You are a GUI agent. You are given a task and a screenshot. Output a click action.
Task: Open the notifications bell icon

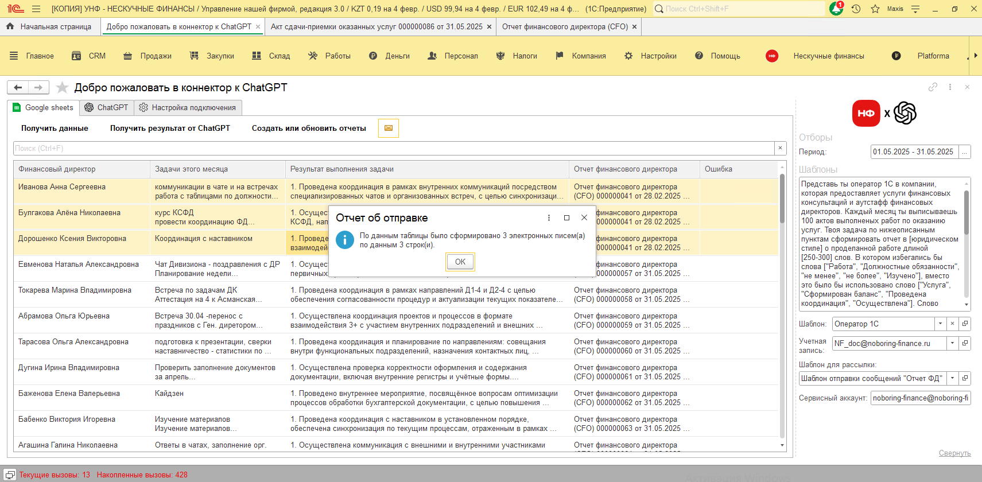[x=836, y=9]
